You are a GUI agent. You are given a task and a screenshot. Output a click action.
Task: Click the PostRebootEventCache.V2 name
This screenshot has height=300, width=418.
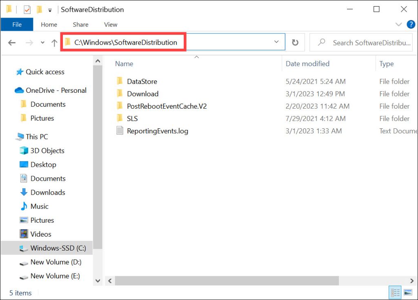click(167, 106)
